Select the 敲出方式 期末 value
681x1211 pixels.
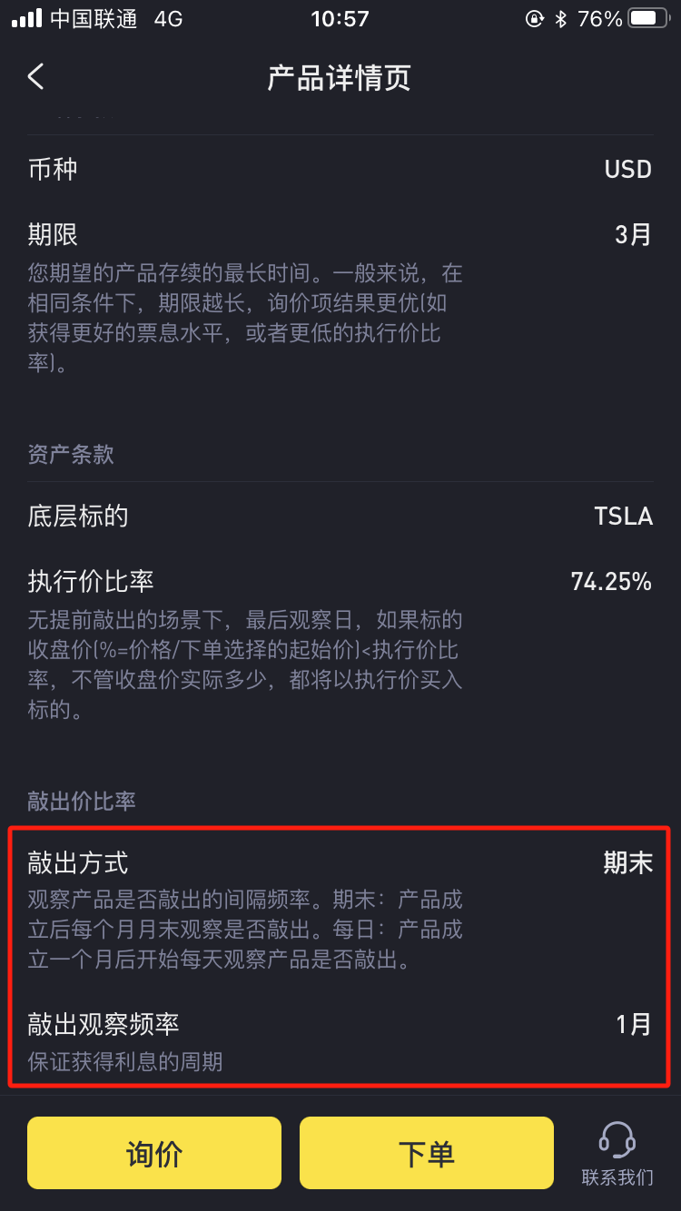pos(628,862)
